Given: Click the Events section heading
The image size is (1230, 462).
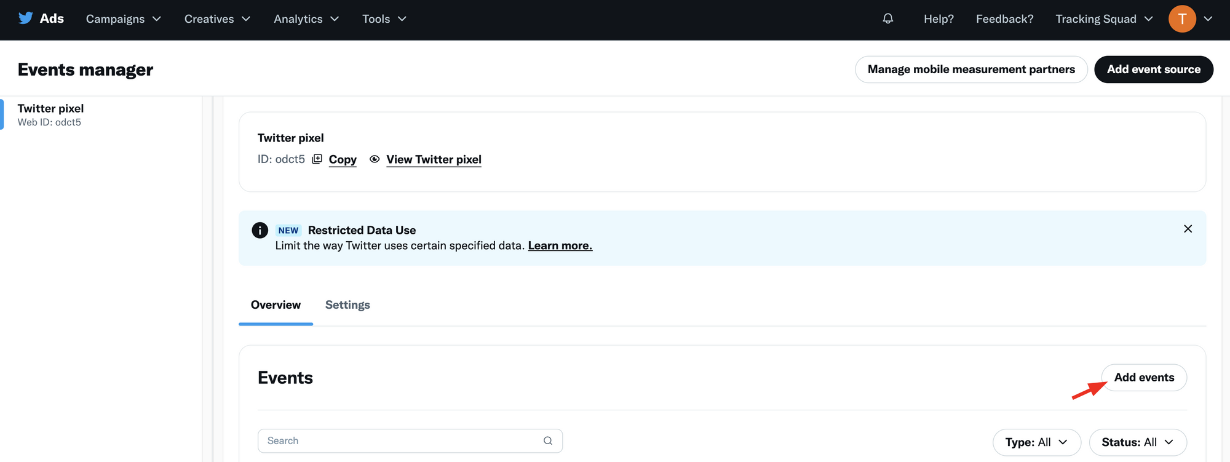Looking at the screenshot, I should 285,378.
